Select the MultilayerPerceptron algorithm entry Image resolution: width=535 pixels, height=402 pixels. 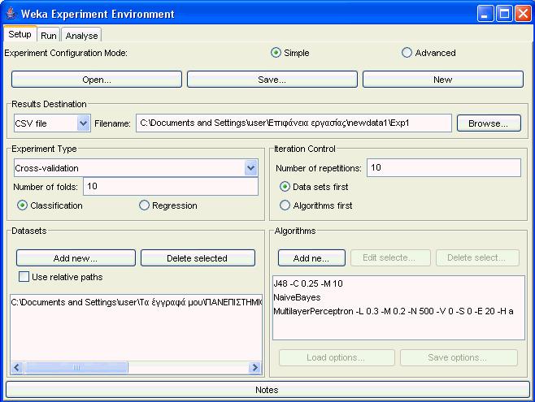coord(398,311)
